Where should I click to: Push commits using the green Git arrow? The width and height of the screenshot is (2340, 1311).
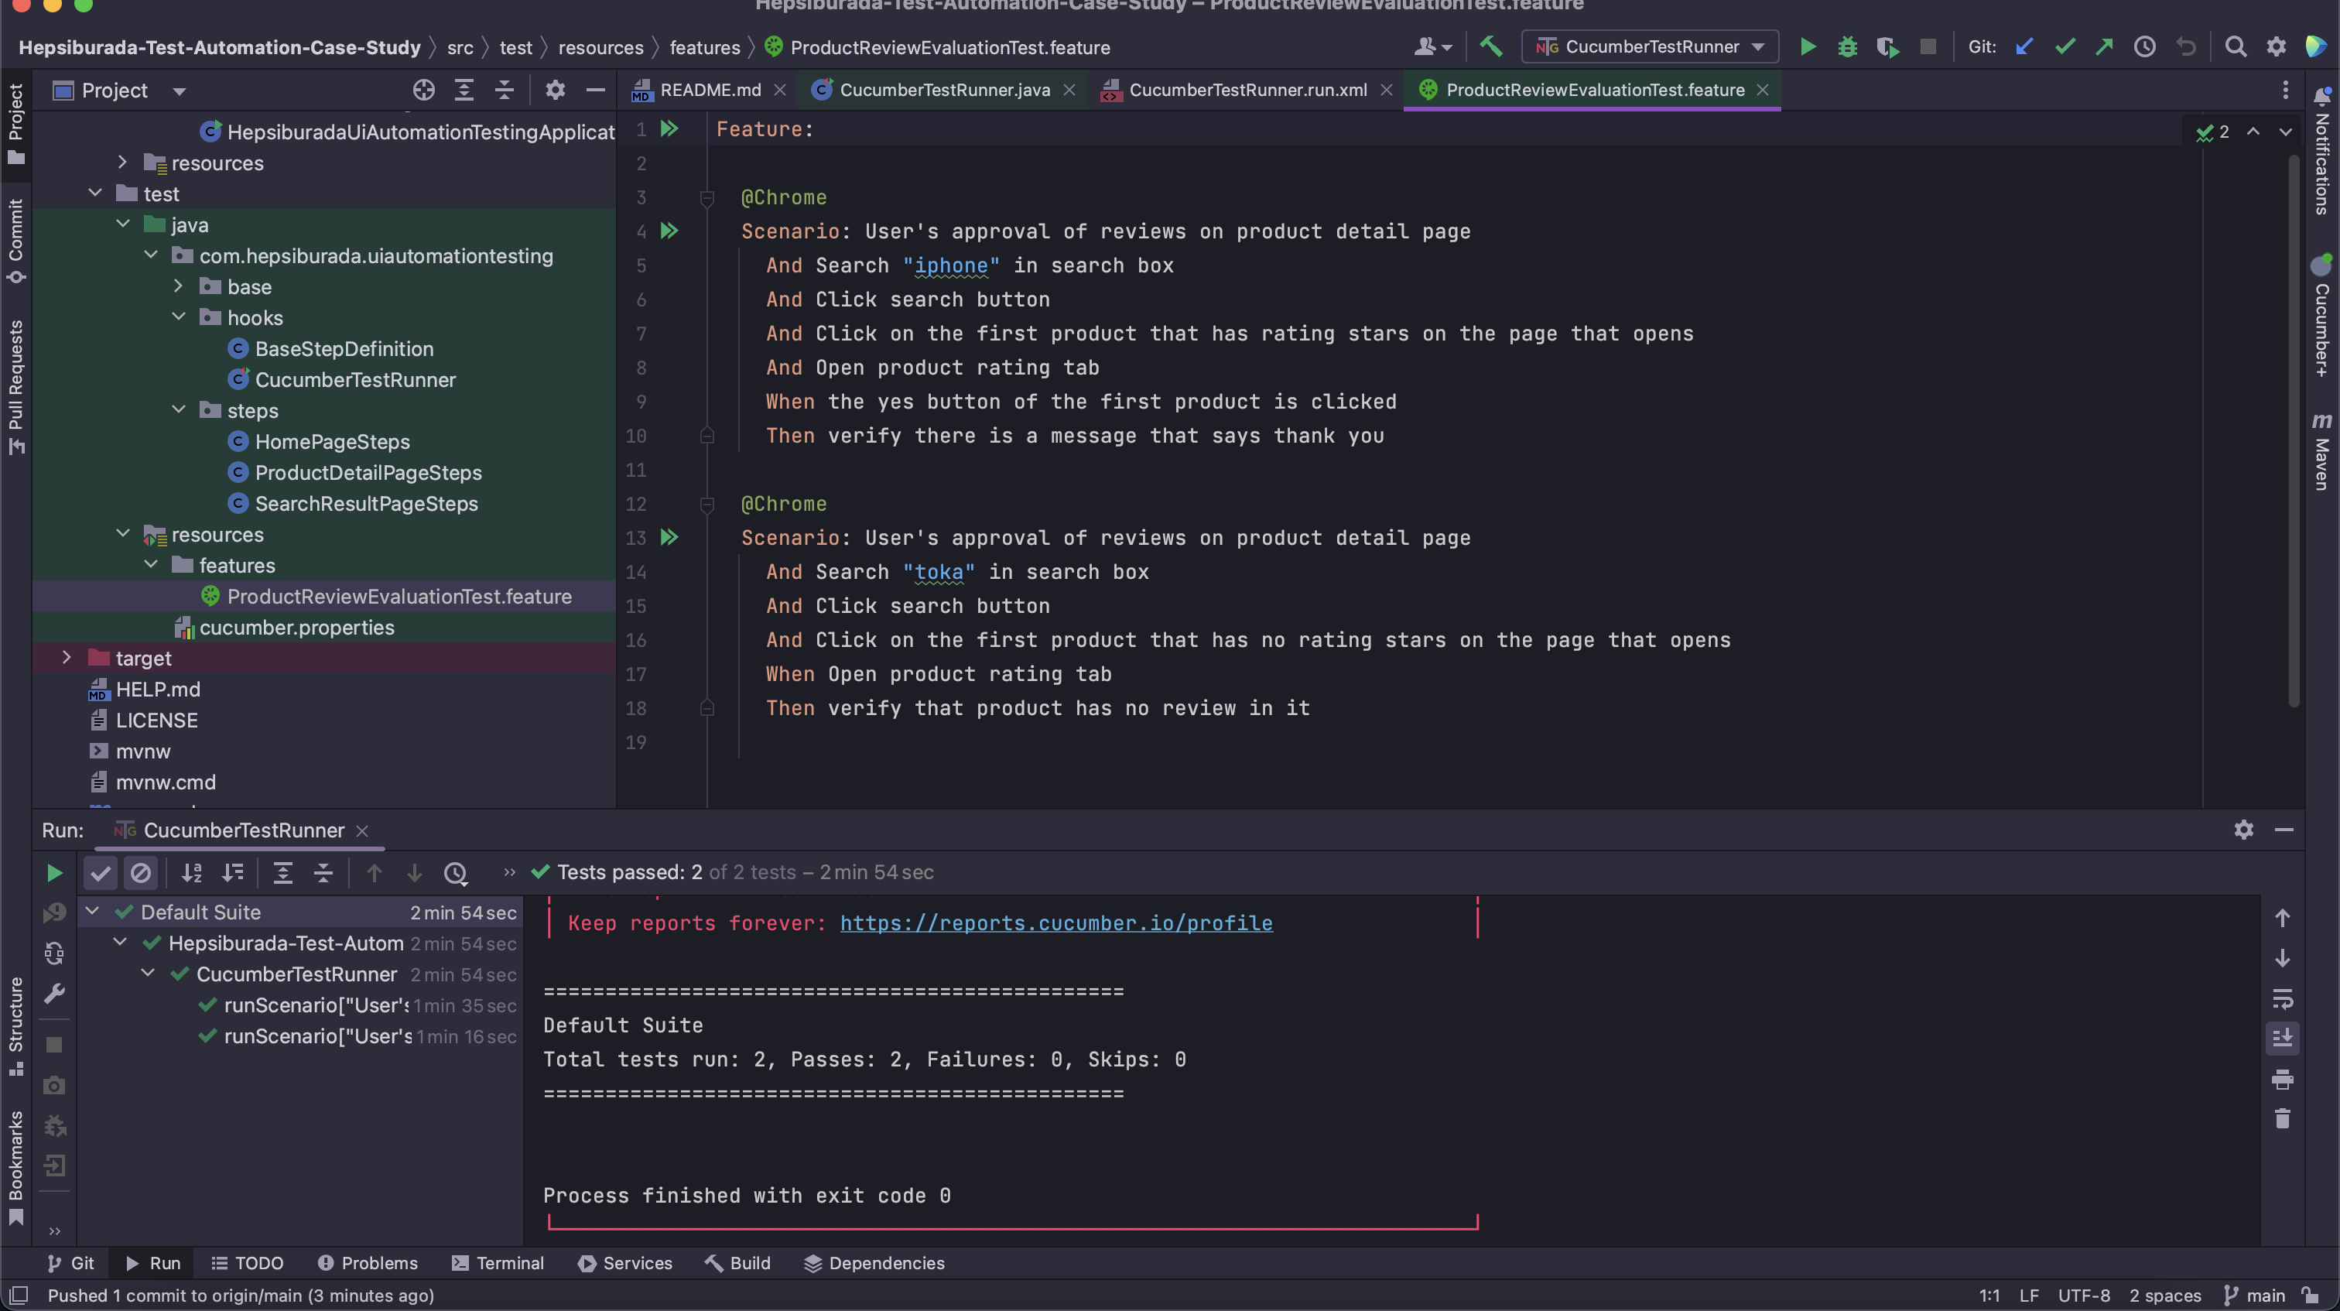(2106, 46)
